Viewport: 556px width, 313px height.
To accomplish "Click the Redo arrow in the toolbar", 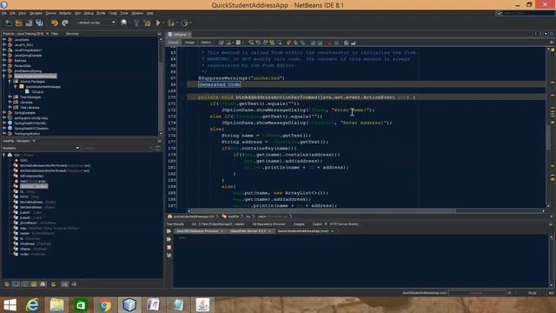I will click(65, 23).
